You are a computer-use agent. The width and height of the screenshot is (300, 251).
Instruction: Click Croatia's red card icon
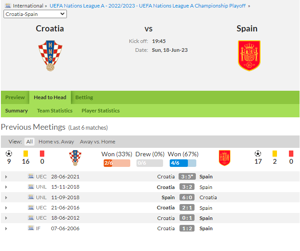(x=42, y=154)
